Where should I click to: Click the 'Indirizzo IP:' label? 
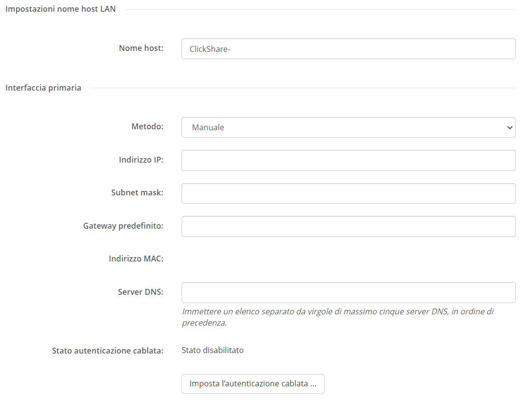coord(141,160)
